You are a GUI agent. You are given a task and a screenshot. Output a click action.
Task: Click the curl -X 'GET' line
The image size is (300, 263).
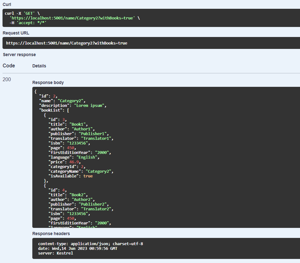(22, 13)
